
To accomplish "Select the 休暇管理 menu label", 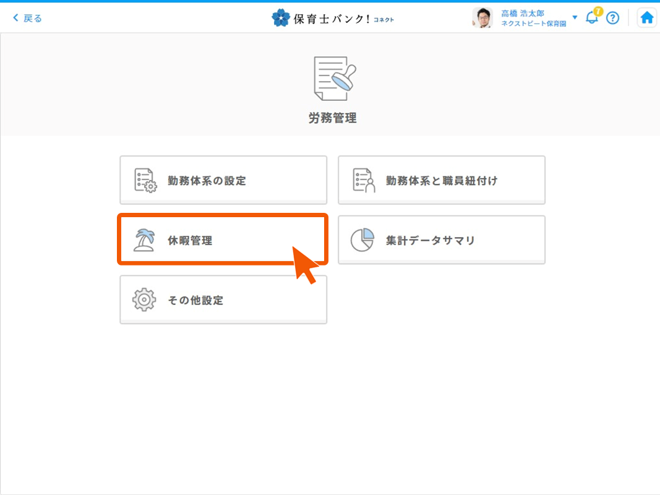I will point(190,241).
